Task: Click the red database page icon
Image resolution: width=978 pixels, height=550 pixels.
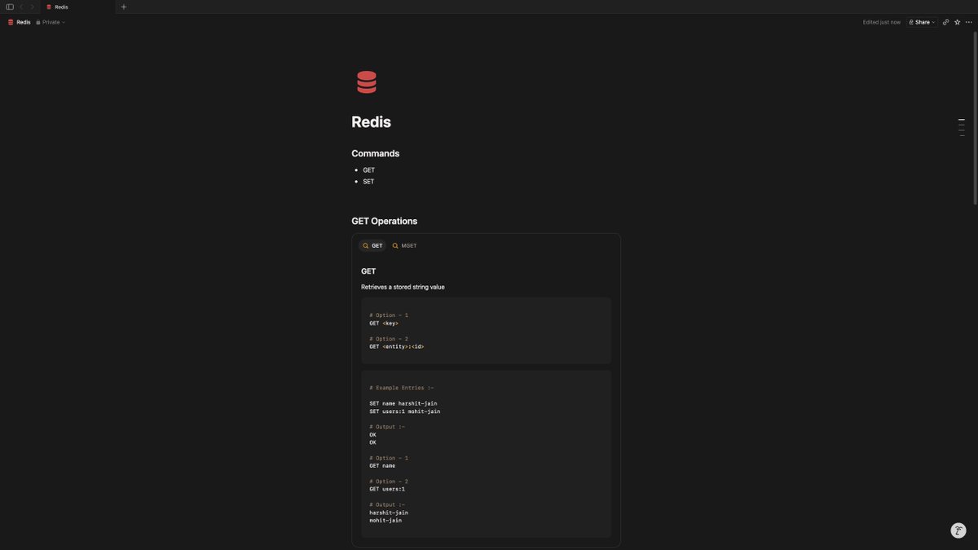Action: [367, 82]
